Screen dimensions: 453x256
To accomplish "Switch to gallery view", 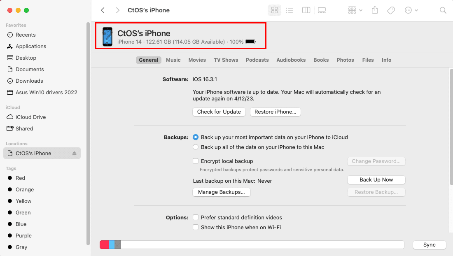I will (x=322, y=10).
